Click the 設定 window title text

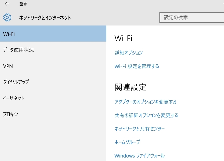[x=23, y=4]
